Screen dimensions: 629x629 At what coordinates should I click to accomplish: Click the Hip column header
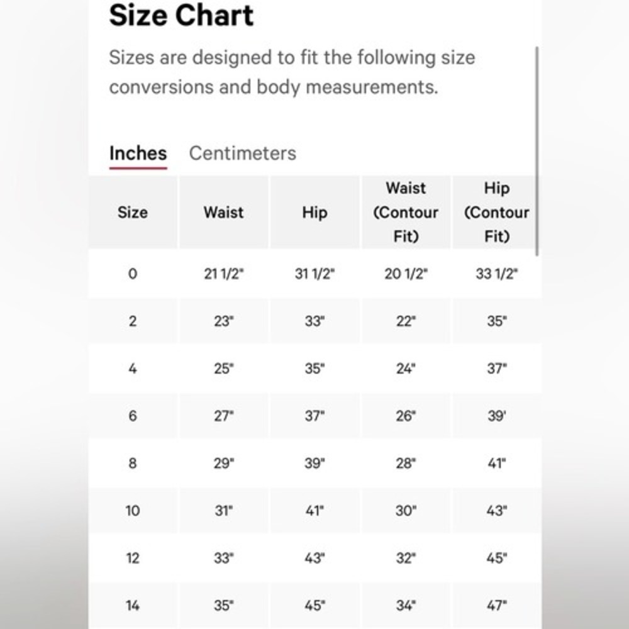pos(314,212)
